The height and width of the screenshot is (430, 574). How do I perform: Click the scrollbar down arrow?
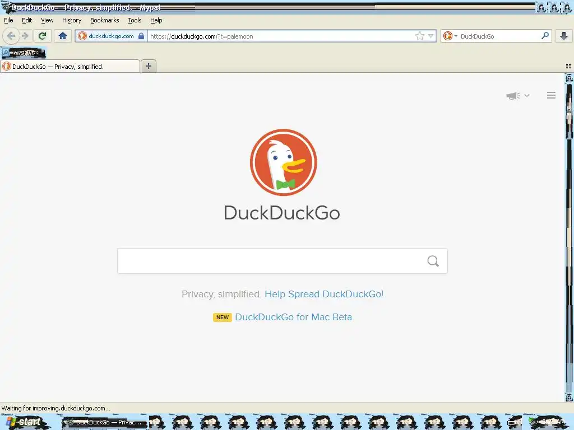[569, 398]
